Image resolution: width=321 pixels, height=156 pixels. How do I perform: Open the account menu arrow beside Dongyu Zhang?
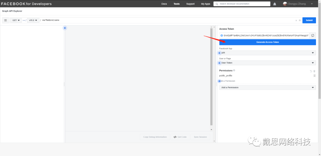click(312, 4)
